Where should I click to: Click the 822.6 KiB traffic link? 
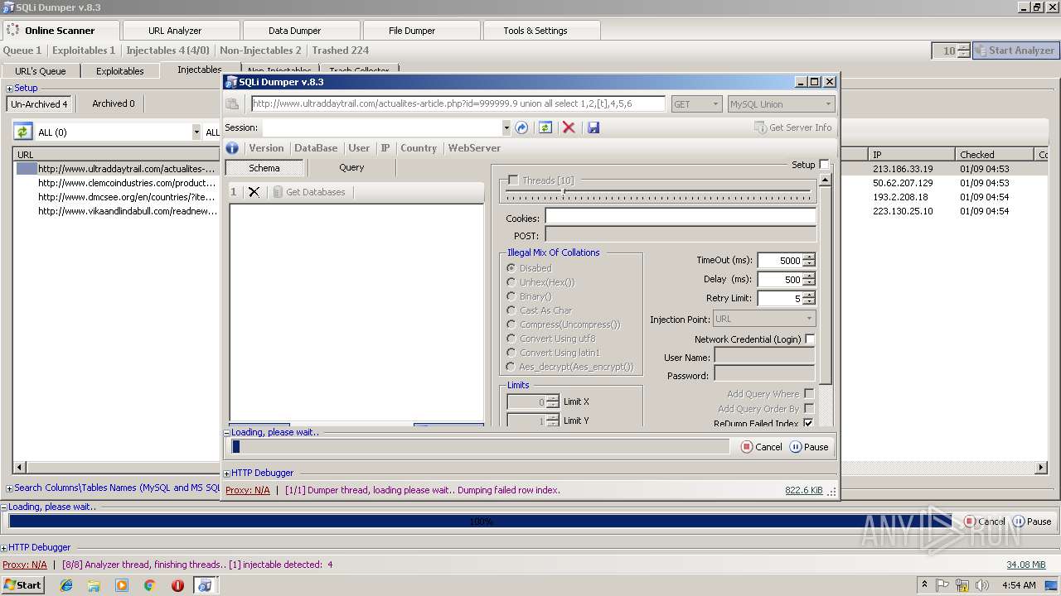(x=804, y=491)
